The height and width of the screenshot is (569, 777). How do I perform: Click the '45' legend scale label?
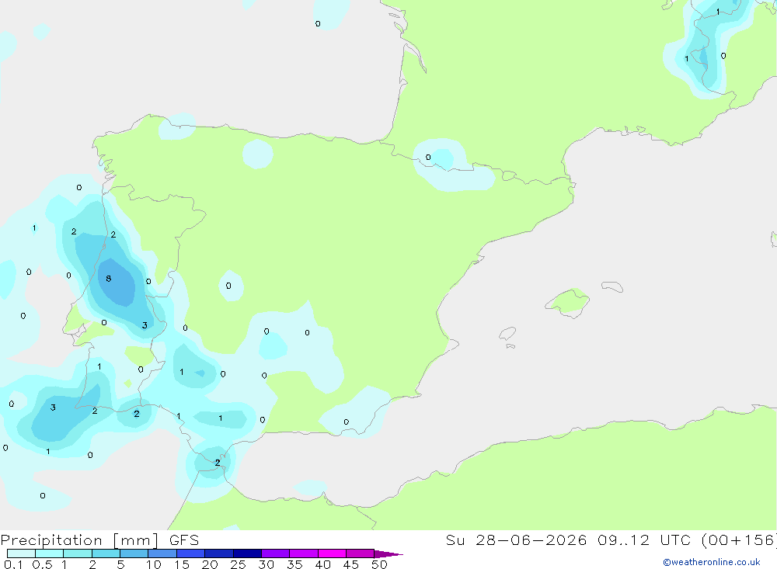[x=351, y=564]
